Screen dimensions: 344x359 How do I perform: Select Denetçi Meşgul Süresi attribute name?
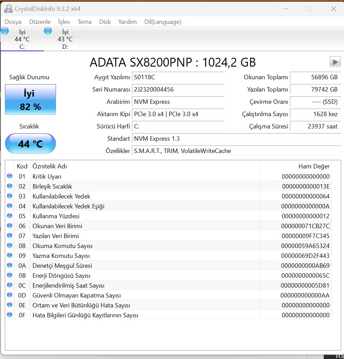click(x=62, y=266)
